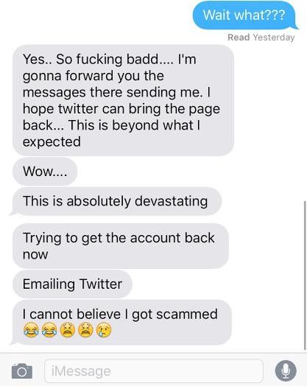
Task: Tap the blue "Wait what???" bubble
Action: click(244, 15)
